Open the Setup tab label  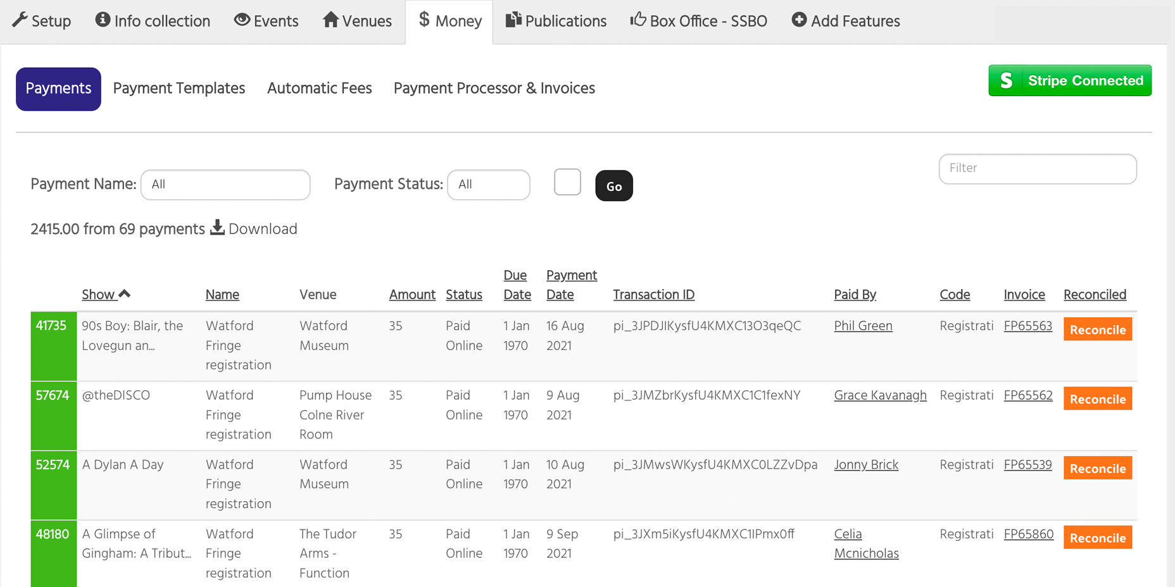click(x=51, y=21)
